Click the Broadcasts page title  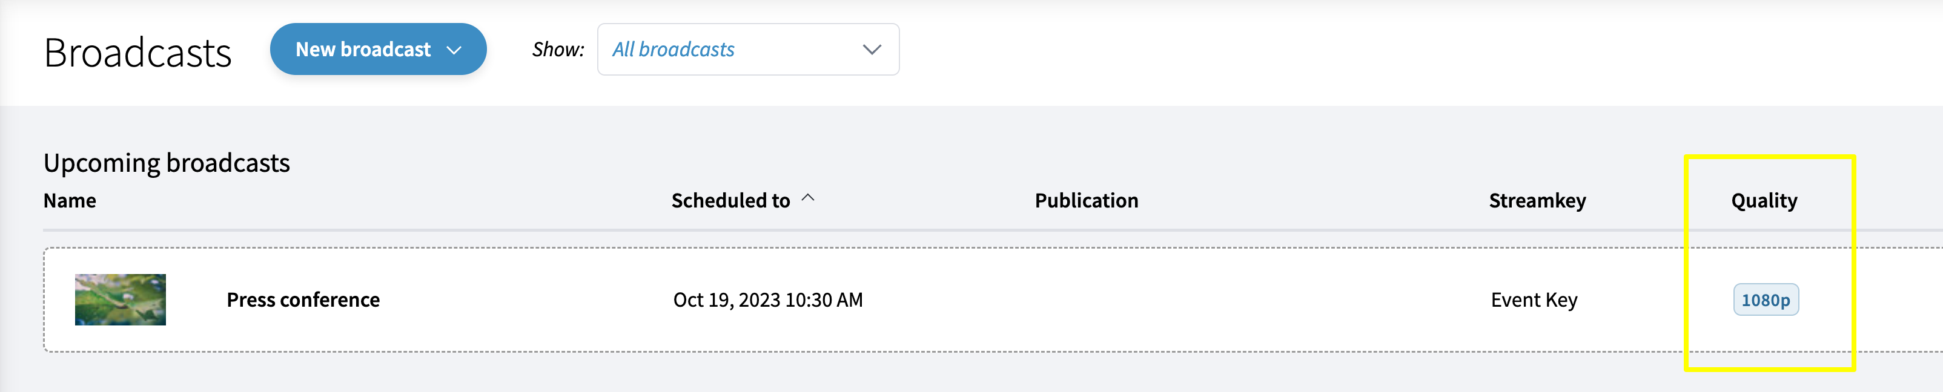pyautogui.click(x=137, y=53)
